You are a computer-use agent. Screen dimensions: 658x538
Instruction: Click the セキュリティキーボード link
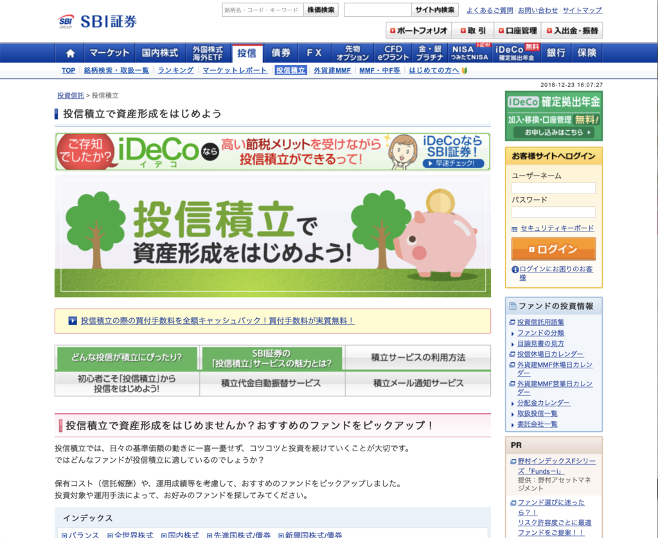(557, 228)
